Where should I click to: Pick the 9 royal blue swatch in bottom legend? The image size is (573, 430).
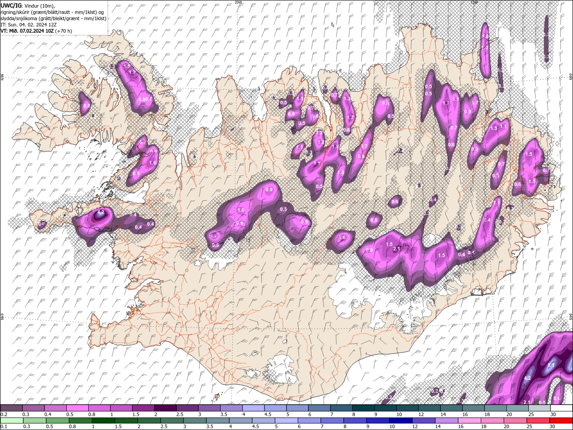(x=378, y=421)
